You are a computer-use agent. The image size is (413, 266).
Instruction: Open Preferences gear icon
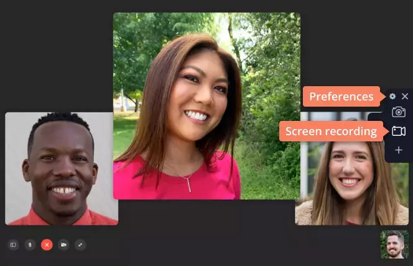[392, 96]
